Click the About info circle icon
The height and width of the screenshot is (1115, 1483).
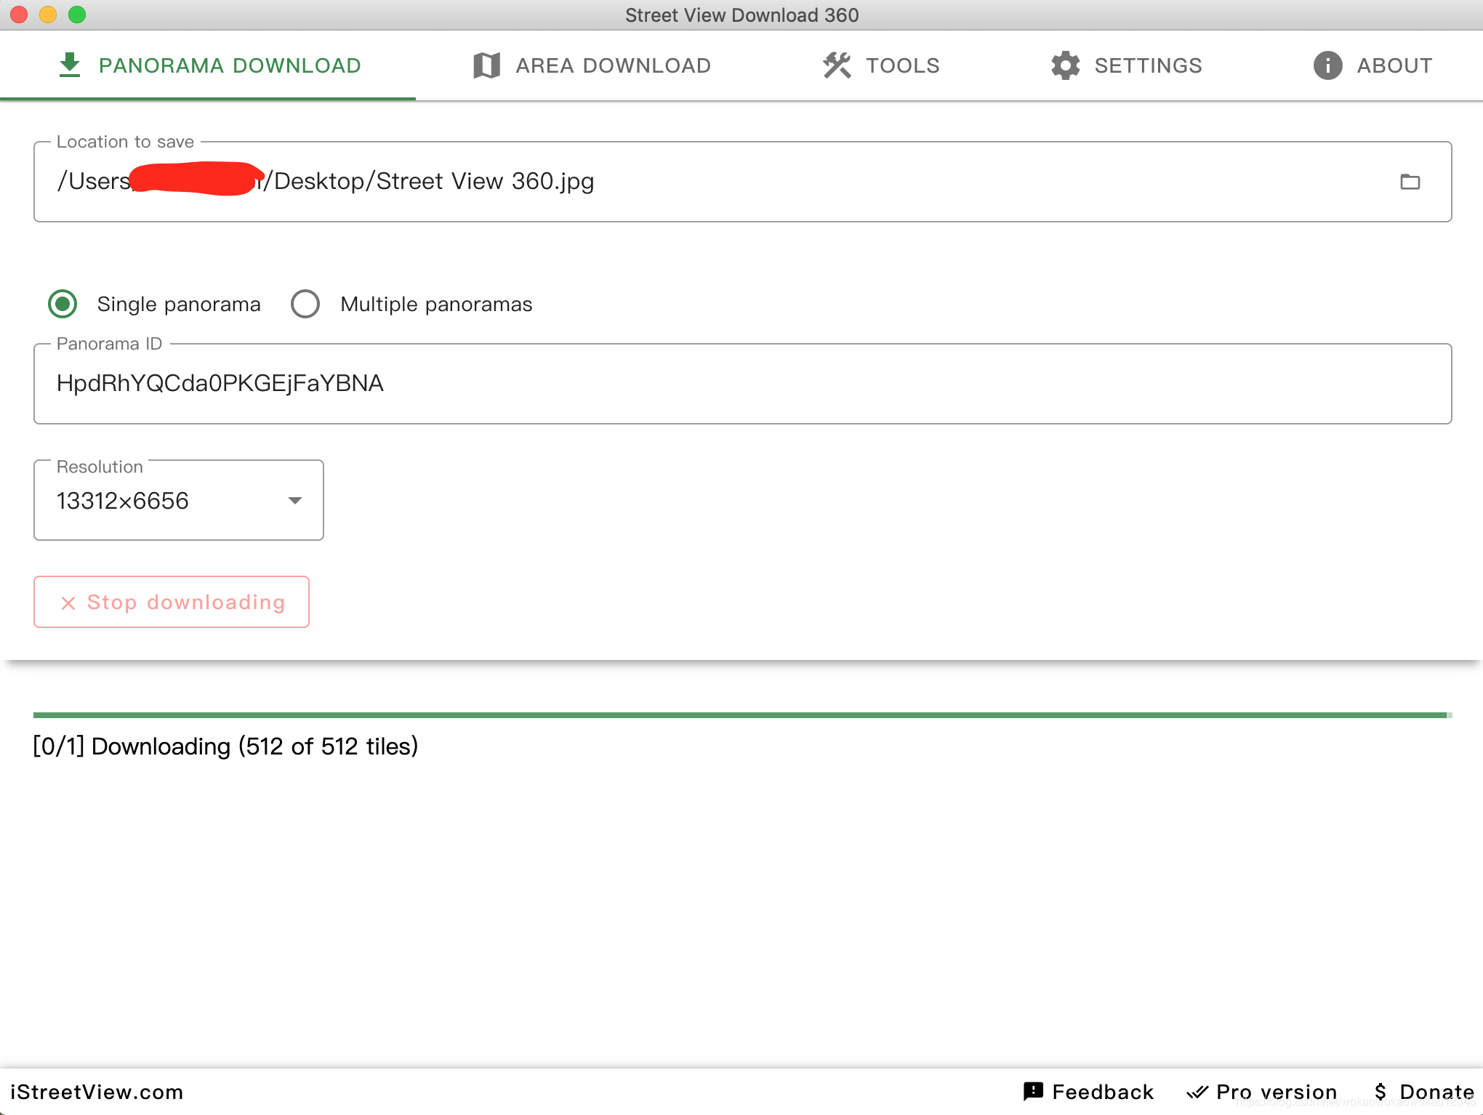(1327, 65)
